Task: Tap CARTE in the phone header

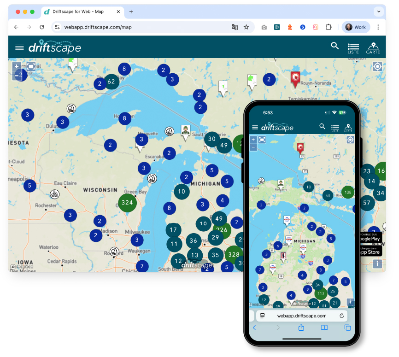Action: pos(348,128)
